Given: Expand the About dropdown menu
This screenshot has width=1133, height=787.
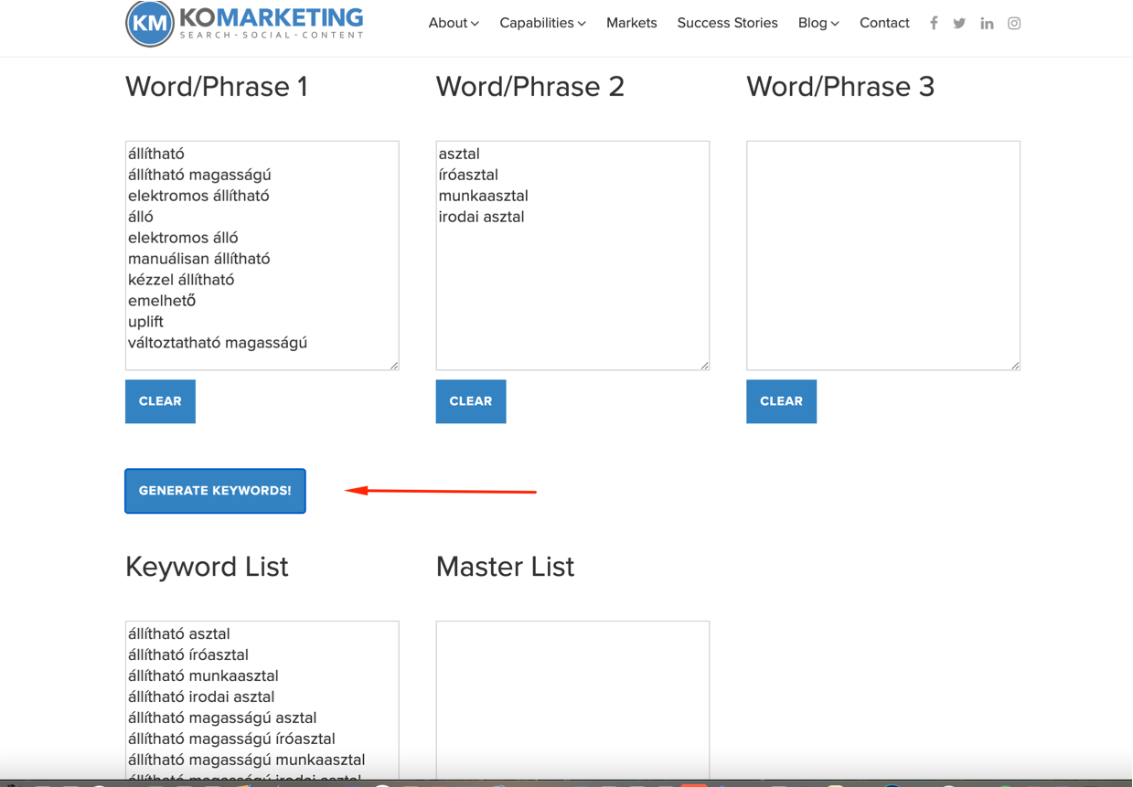Looking at the screenshot, I should [453, 23].
